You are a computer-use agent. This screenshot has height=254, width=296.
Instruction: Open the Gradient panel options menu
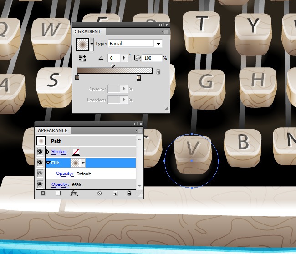click(x=165, y=32)
